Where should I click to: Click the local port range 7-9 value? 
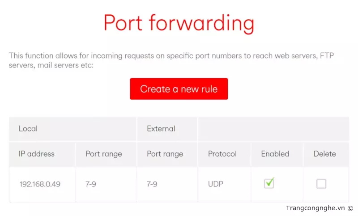pyautogui.click(x=91, y=184)
